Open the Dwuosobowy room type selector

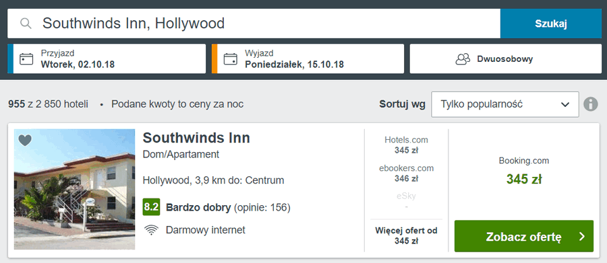506,59
